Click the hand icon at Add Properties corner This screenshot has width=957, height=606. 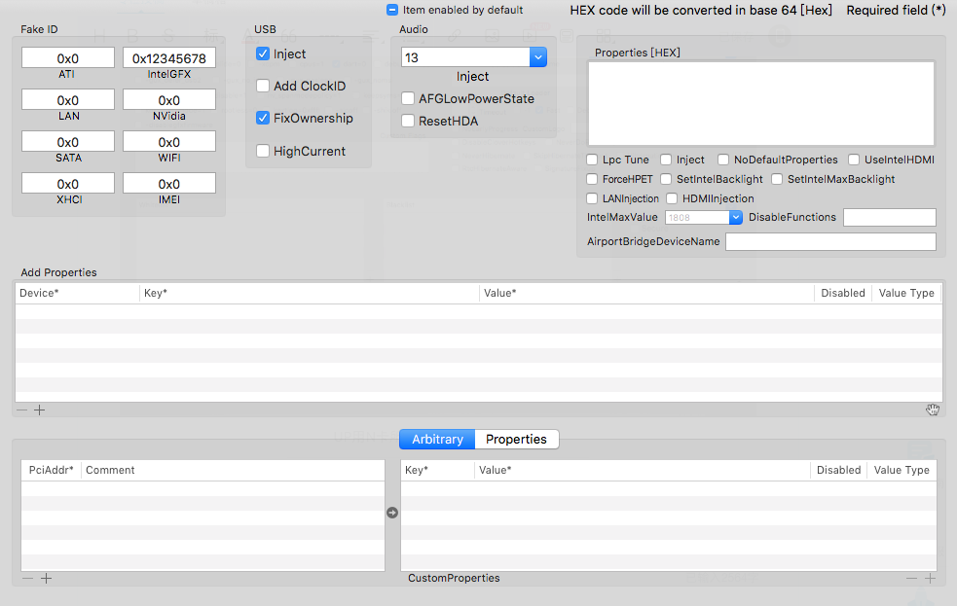(933, 410)
